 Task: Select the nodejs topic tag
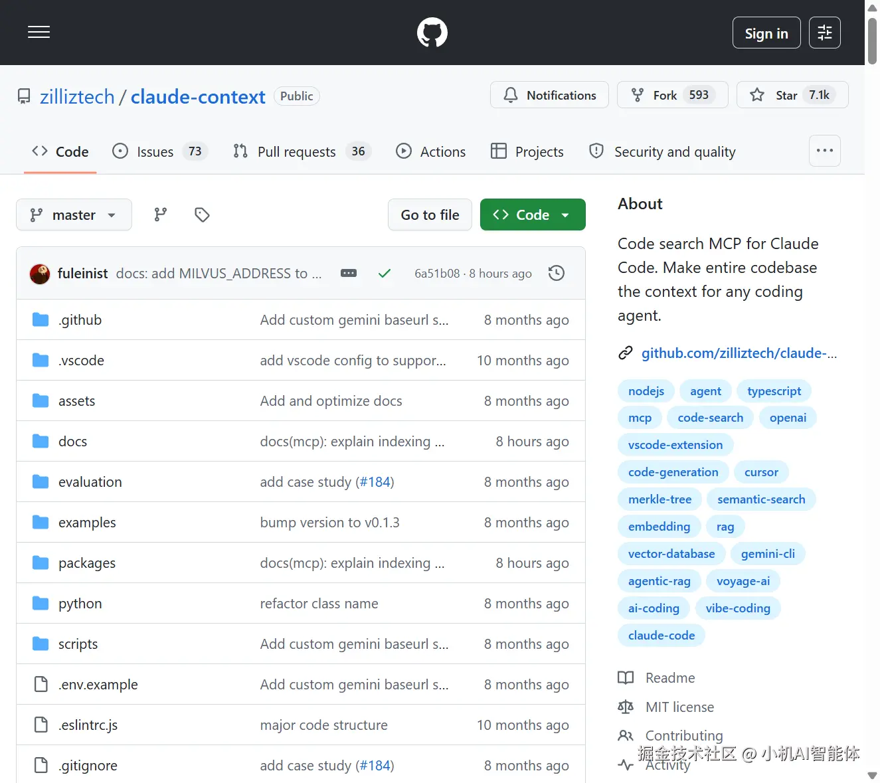click(x=646, y=391)
